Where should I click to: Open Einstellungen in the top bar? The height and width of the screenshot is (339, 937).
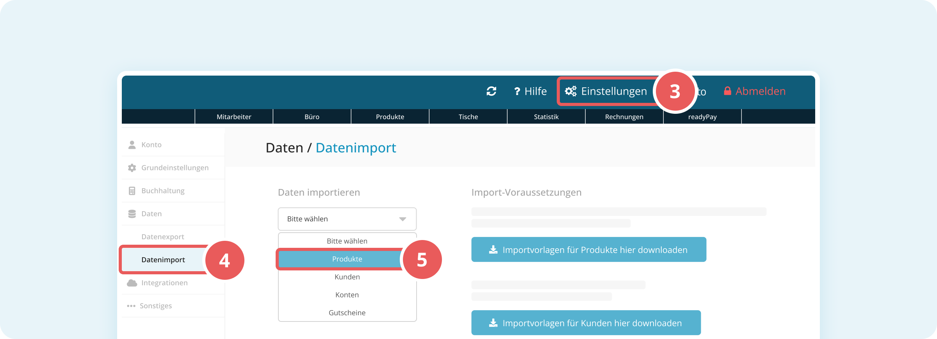[606, 91]
